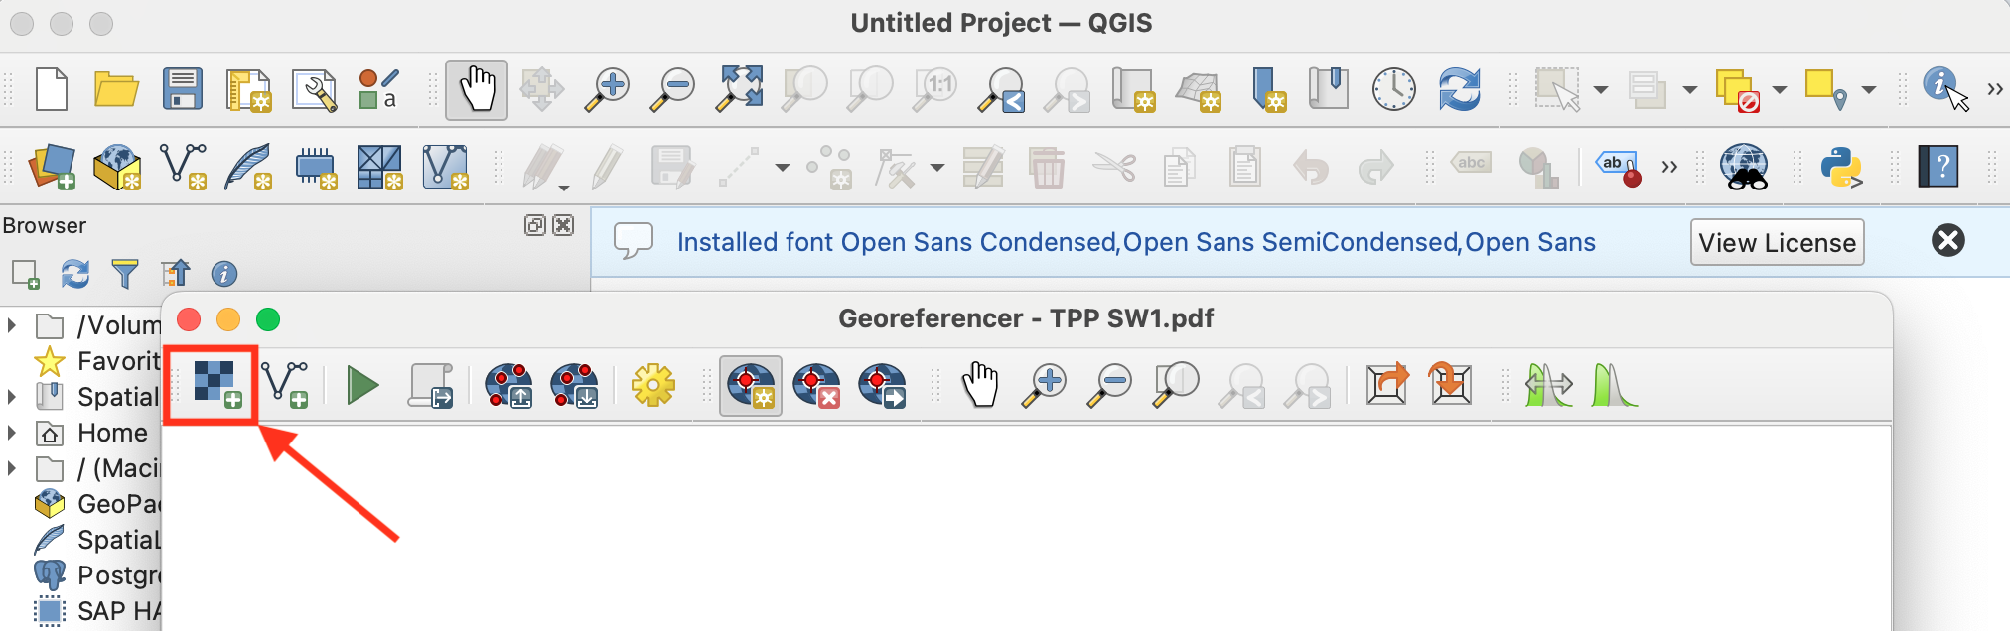Screen dimensions: 2010x631
Task: Filter Browser panel items
Action: point(125,274)
